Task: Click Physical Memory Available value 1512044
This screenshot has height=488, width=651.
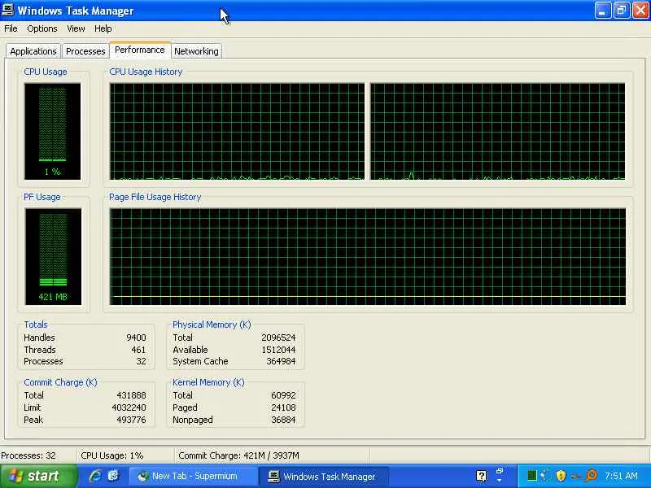Action: pyautogui.click(x=278, y=350)
